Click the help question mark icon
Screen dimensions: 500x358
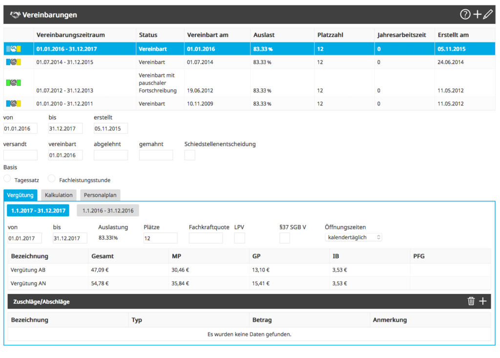click(x=465, y=15)
